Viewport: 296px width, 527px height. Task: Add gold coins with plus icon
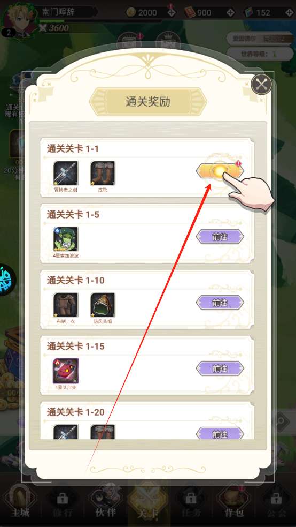point(172,12)
